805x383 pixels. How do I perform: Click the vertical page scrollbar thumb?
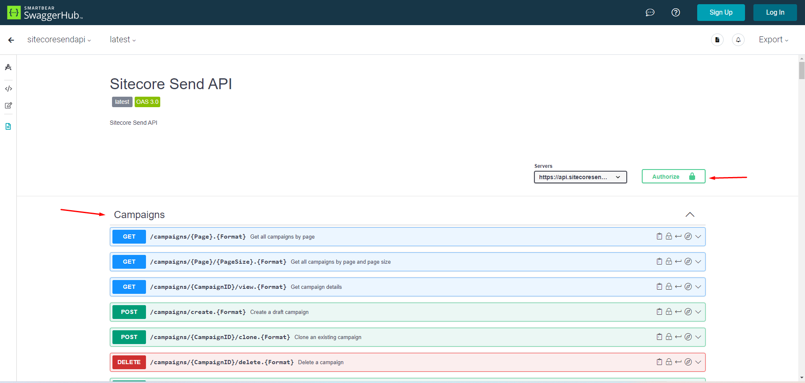[802, 70]
